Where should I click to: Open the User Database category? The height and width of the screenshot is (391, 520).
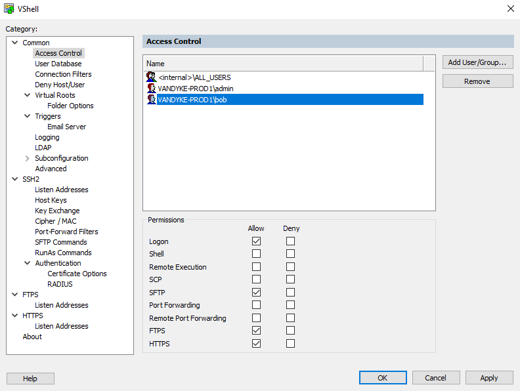[58, 64]
